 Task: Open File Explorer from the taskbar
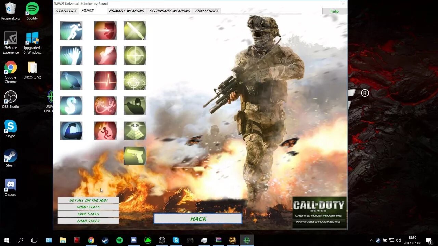[63, 240]
